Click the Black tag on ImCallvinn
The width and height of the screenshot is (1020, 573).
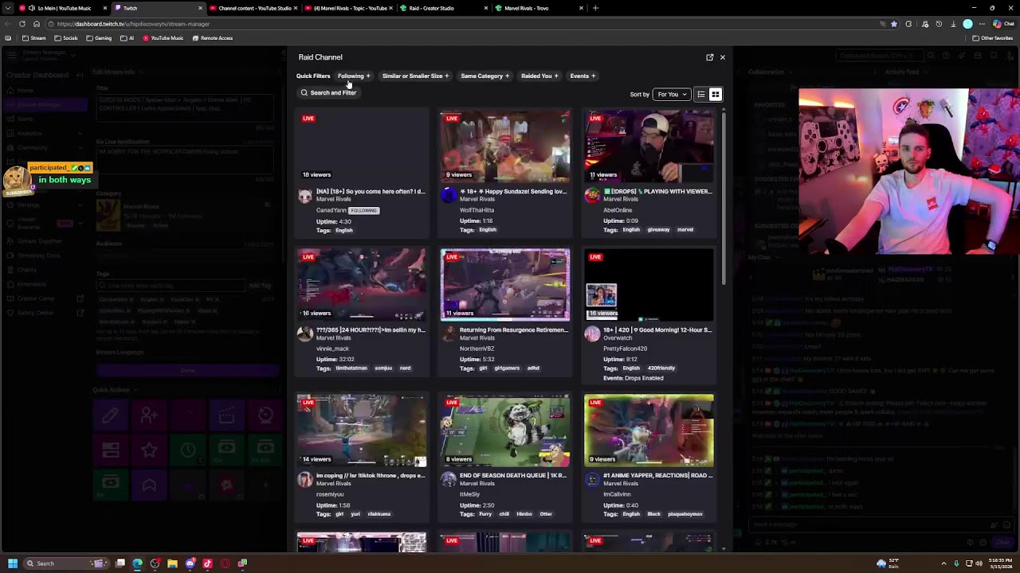pos(654,514)
